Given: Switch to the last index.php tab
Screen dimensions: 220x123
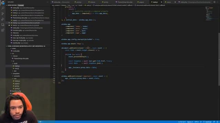Looking at the screenshot, I should [194, 2].
